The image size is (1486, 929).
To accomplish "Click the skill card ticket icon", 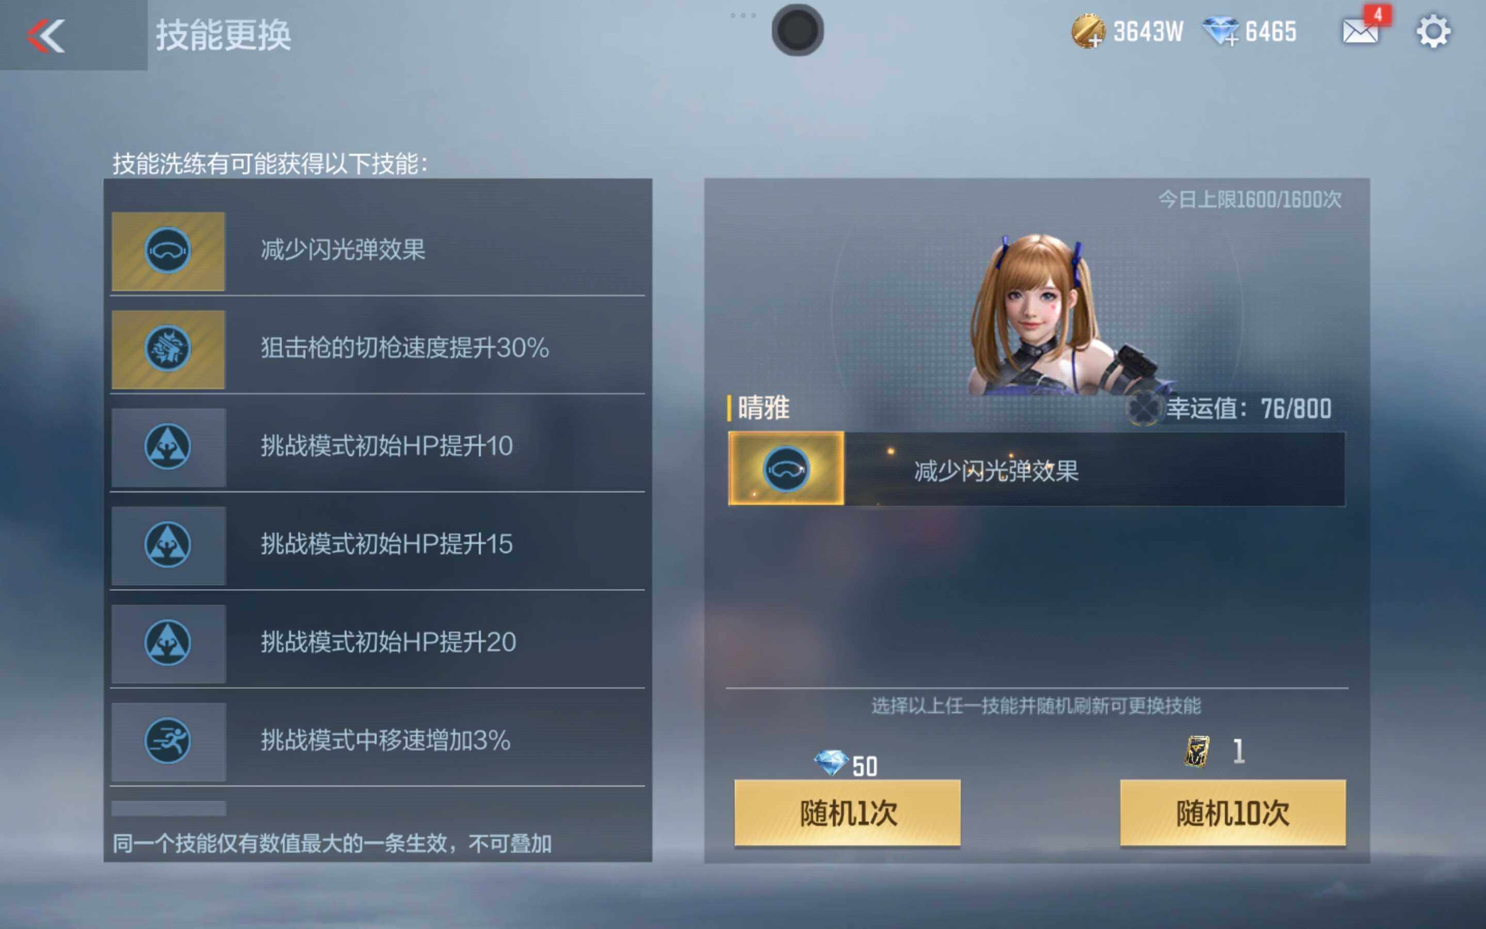I will point(1197,751).
